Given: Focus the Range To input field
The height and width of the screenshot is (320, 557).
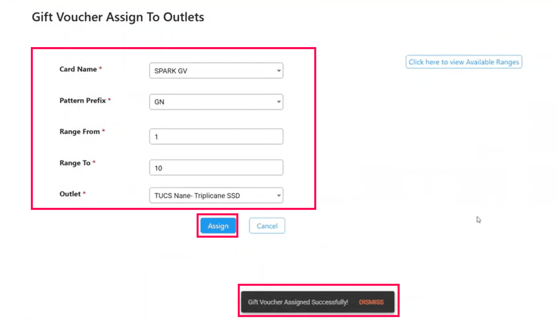Looking at the screenshot, I should pyautogui.click(x=216, y=168).
